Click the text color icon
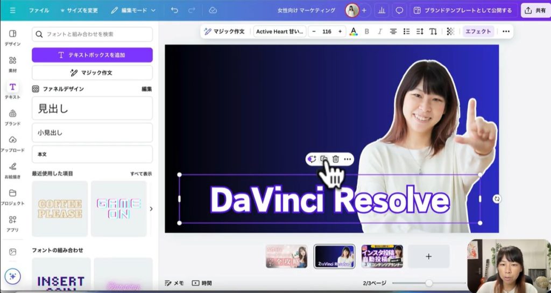Viewport: 551px width, 293px height. [x=353, y=31]
